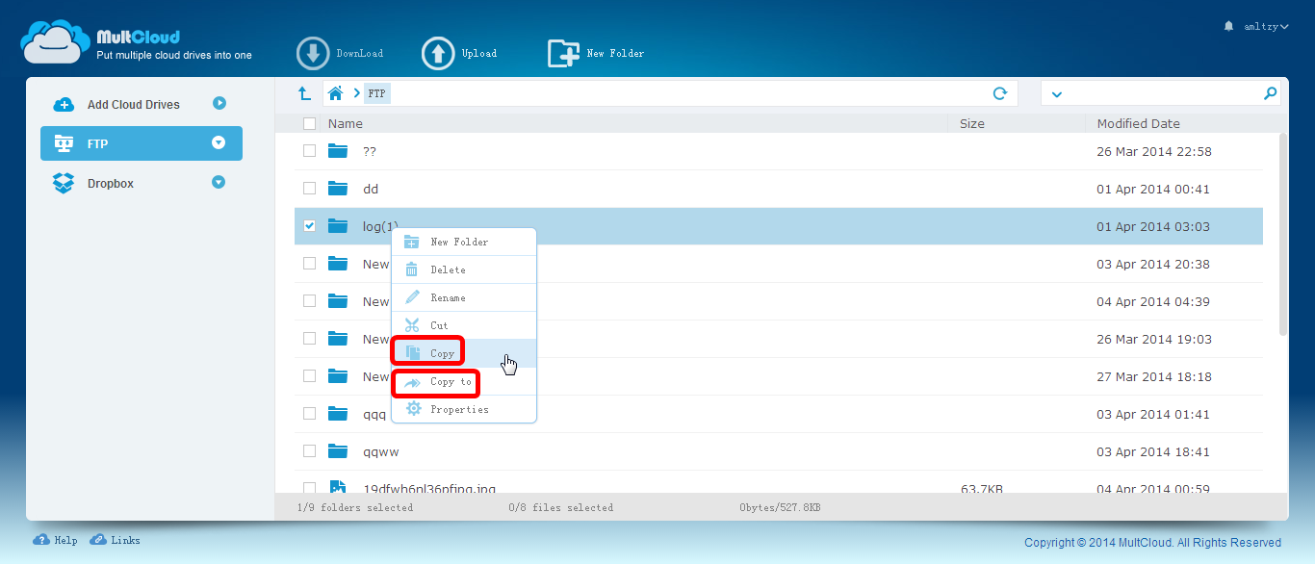
Task: Click the Download arrow icon
Action: pos(313,53)
